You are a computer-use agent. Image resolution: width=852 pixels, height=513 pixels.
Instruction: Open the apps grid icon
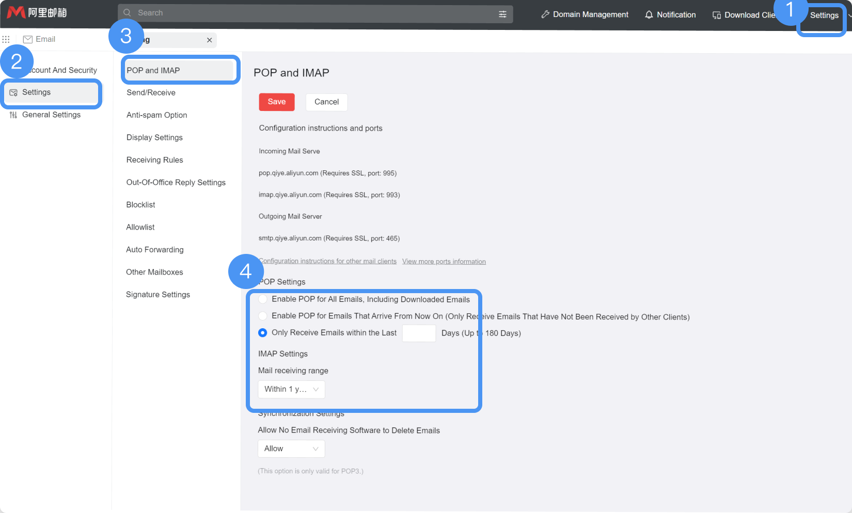pyautogui.click(x=6, y=39)
